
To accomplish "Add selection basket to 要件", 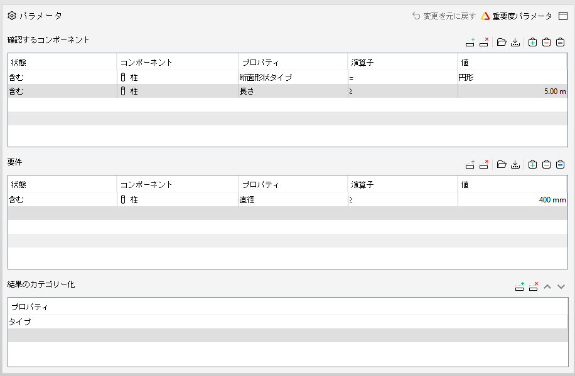I will 532,164.
